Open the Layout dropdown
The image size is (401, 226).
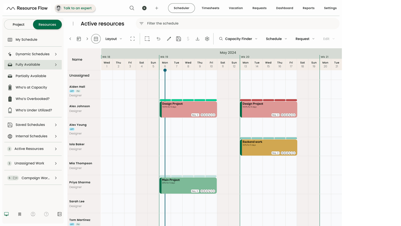113,39
